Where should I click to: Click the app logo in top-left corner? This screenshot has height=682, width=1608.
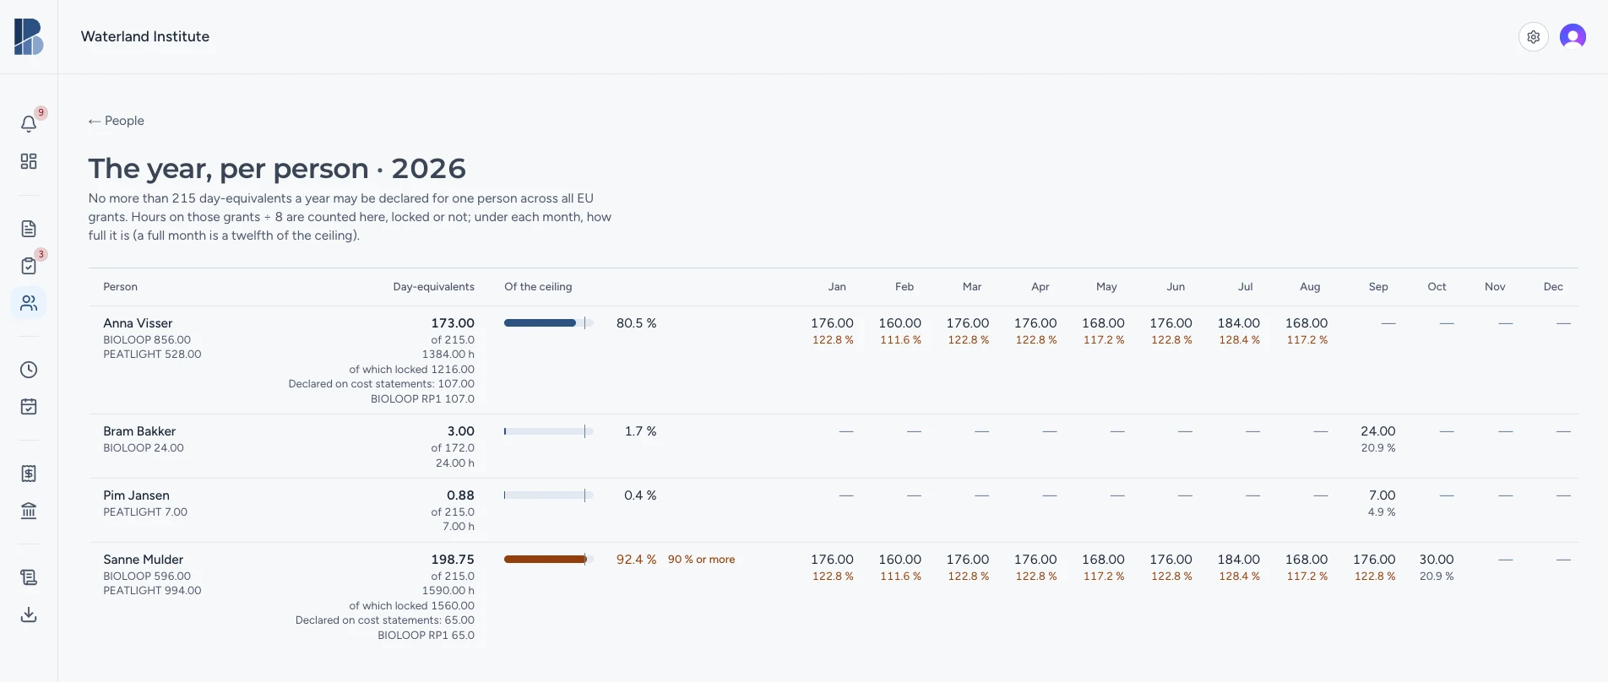(x=29, y=37)
